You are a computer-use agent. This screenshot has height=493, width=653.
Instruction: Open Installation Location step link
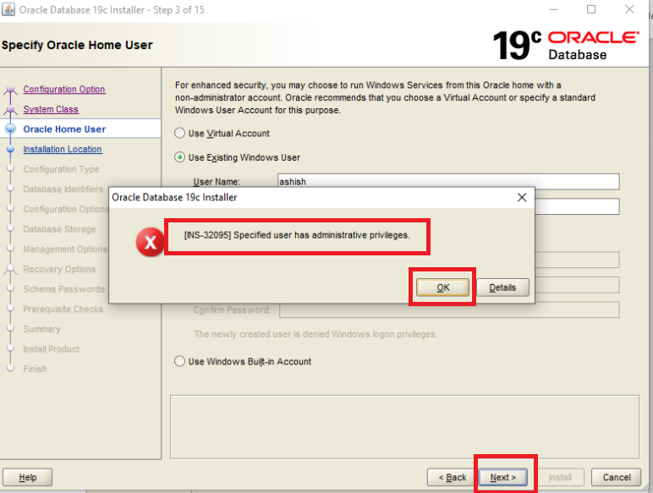(63, 149)
